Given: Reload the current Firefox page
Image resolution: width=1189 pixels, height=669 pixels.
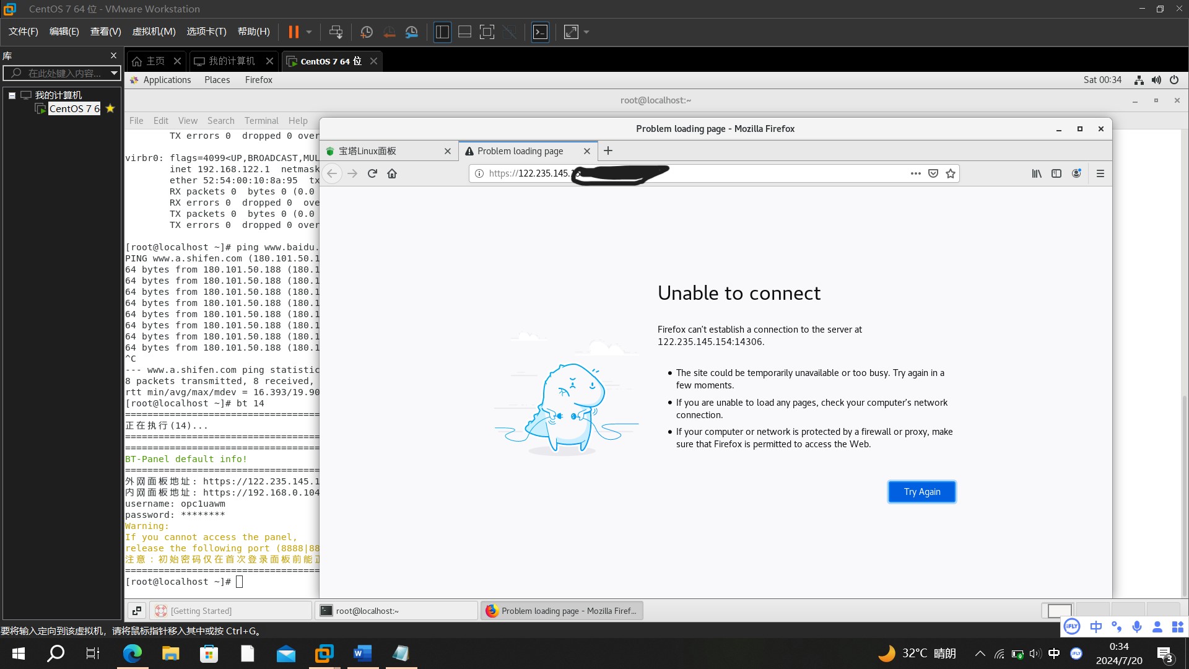Looking at the screenshot, I should point(372,173).
